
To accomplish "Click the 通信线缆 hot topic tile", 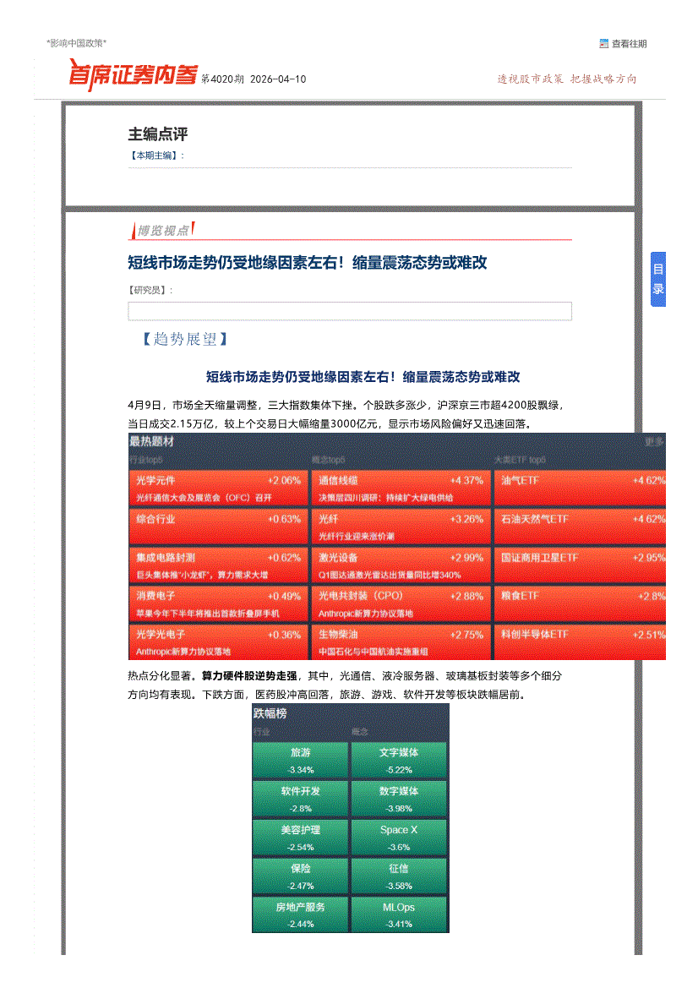I will point(401,487).
